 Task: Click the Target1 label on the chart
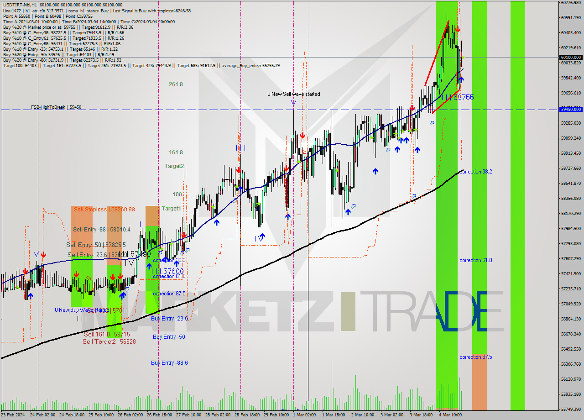[172, 208]
